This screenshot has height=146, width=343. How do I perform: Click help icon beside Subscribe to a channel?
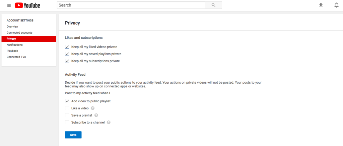(x=109, y=122)
